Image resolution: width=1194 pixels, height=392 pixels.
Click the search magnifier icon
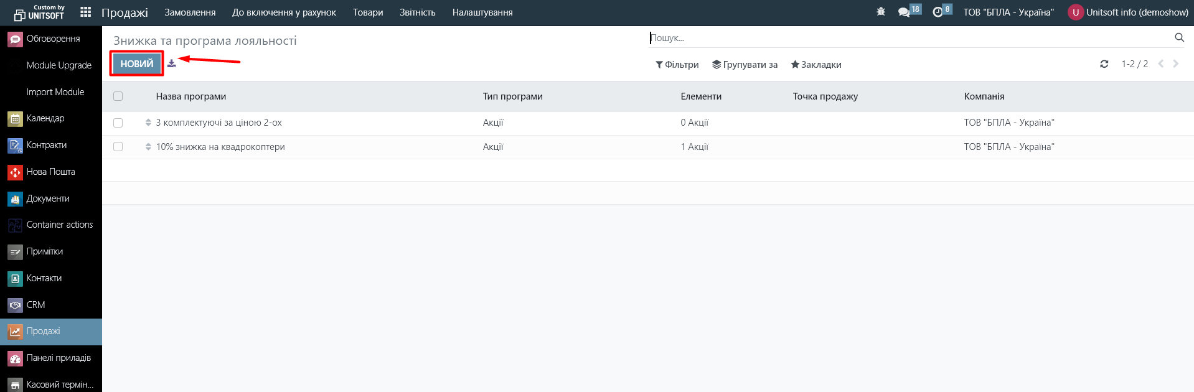point(1179,38)
